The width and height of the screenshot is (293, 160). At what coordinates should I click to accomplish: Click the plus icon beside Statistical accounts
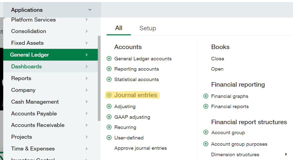coord(109,79)
